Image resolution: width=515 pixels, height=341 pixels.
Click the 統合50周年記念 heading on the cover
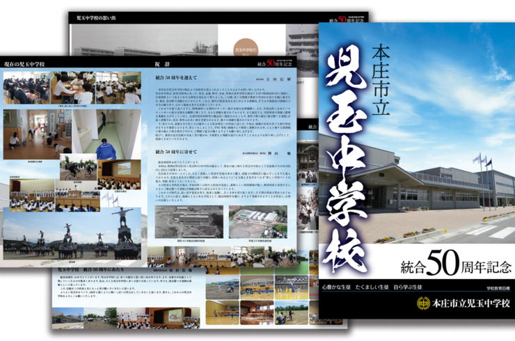coord(456,263)
